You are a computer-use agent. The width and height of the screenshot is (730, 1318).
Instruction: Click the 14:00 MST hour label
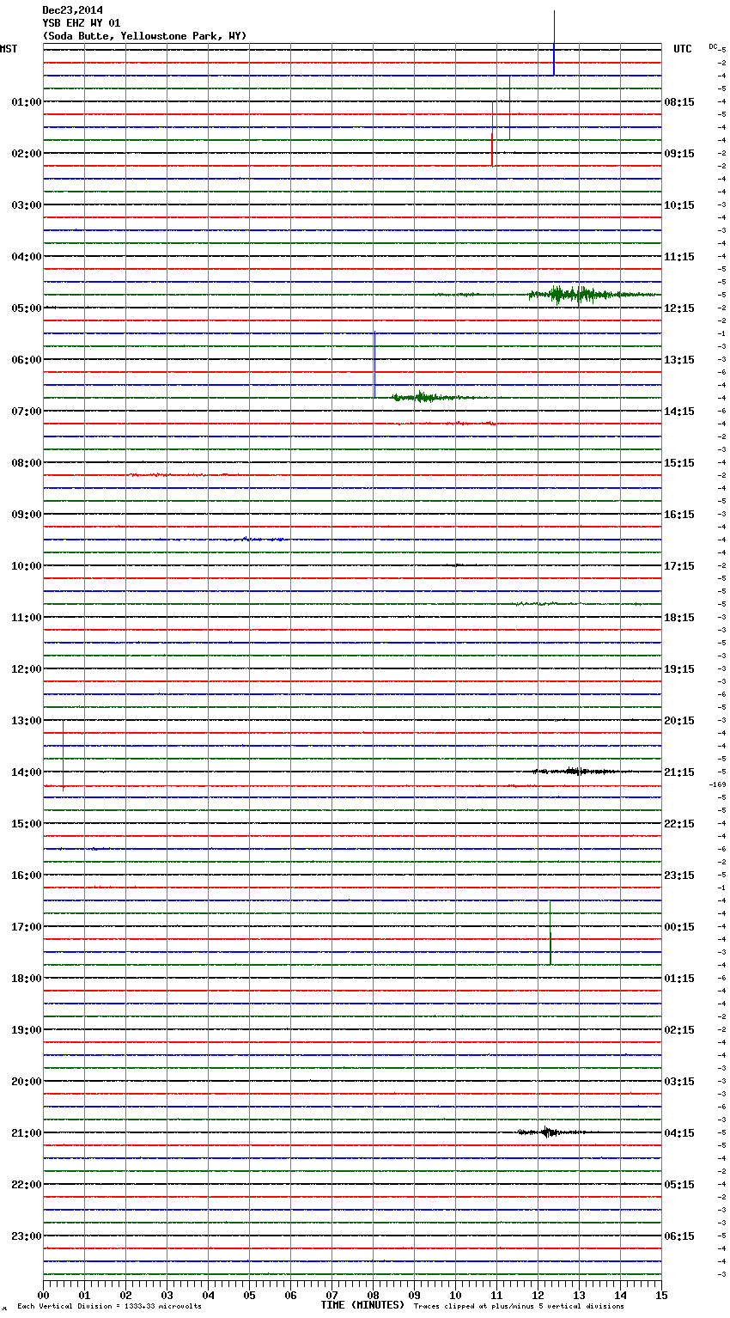pyautogui.click(x=27, y=772)
